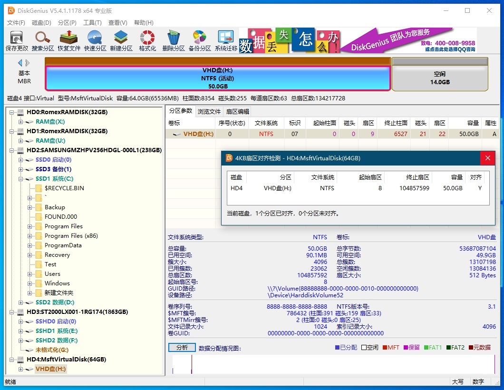Go to previous disk with left arrow
Viewport: 504px width, 390px height.
(x=20, y=63)
